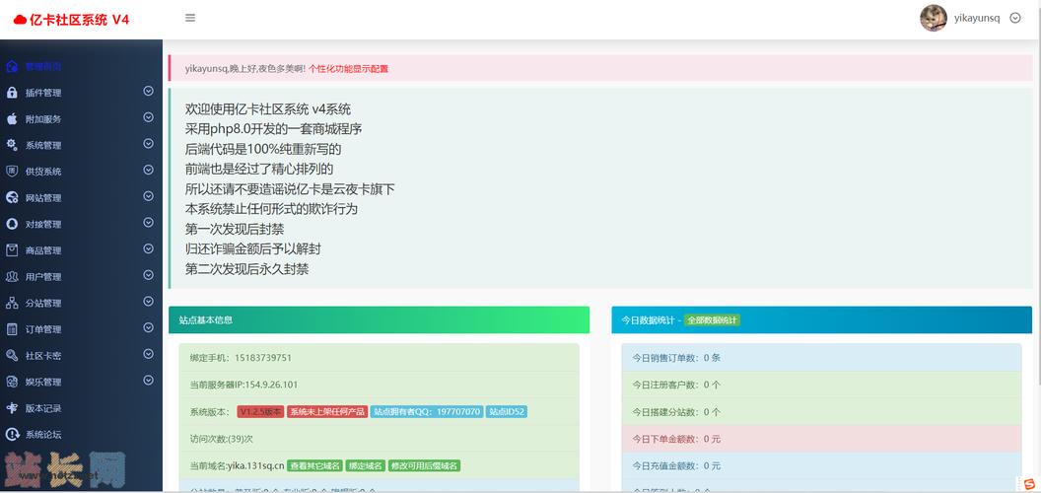Click the apple icon for 附加服务

(x=11, y=119)
